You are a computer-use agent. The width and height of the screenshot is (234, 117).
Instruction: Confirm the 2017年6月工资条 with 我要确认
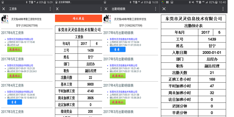15,49
